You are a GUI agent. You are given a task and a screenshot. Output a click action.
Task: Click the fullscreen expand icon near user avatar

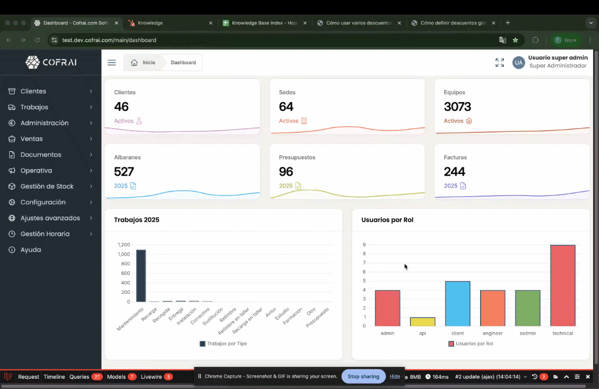click(499, 62)
